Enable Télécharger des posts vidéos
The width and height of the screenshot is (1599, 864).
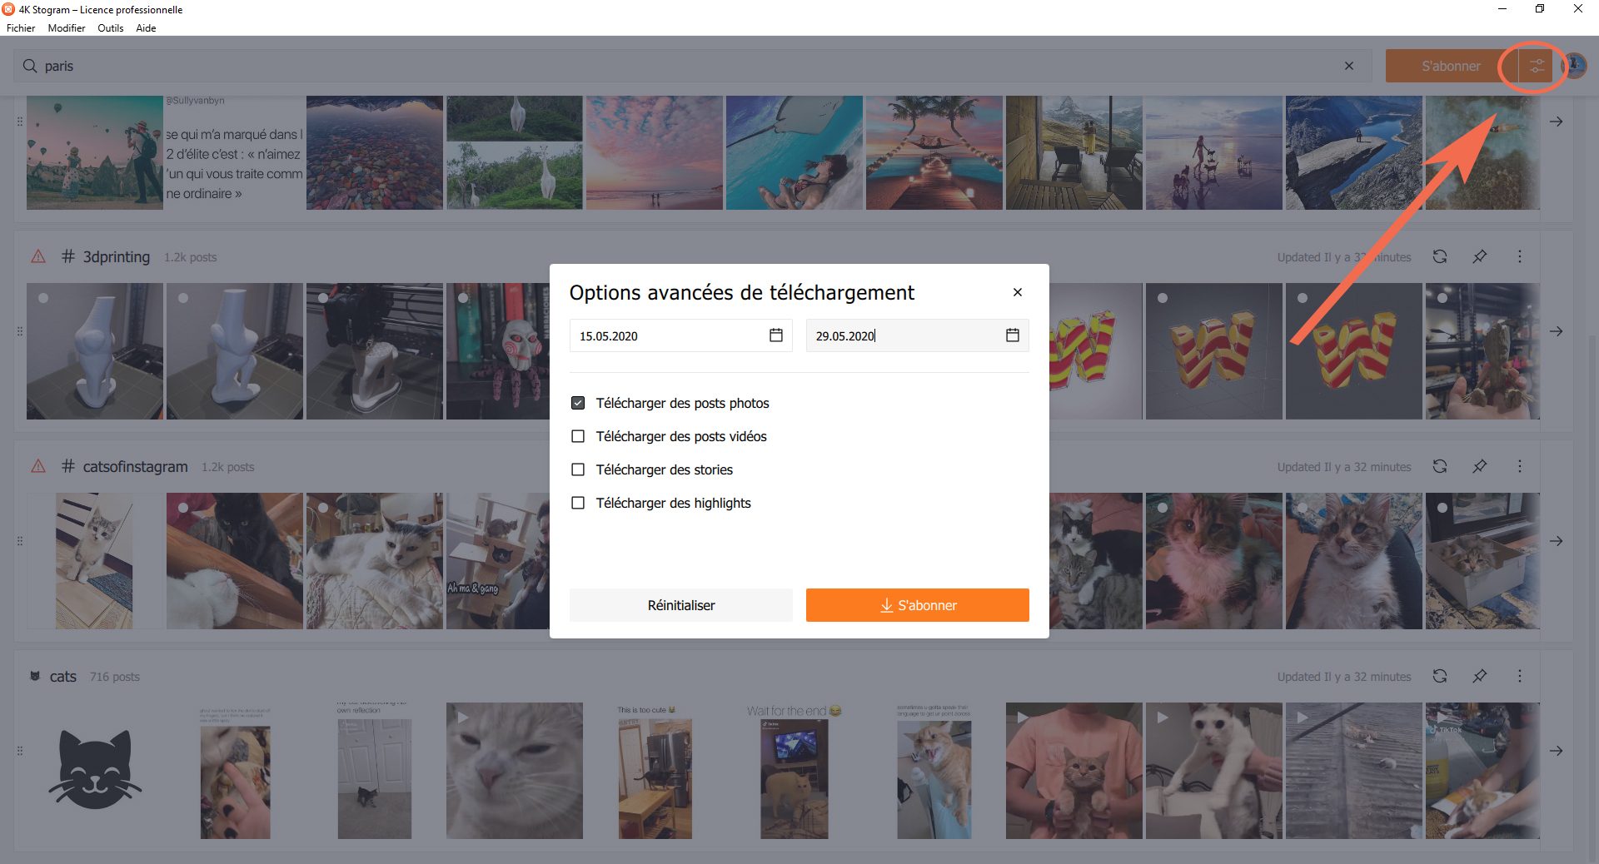(578, 436)
